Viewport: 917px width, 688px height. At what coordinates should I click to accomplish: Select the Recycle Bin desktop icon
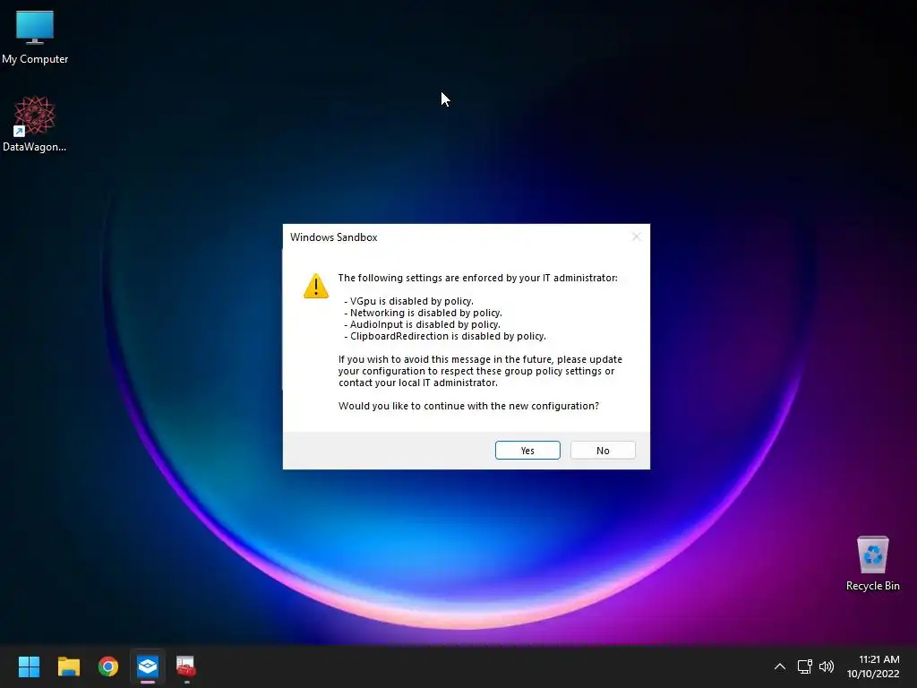click(872, 563)
